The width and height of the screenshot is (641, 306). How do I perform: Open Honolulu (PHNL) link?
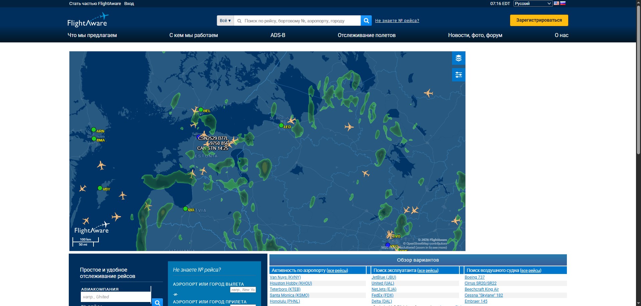coord(285,301)
